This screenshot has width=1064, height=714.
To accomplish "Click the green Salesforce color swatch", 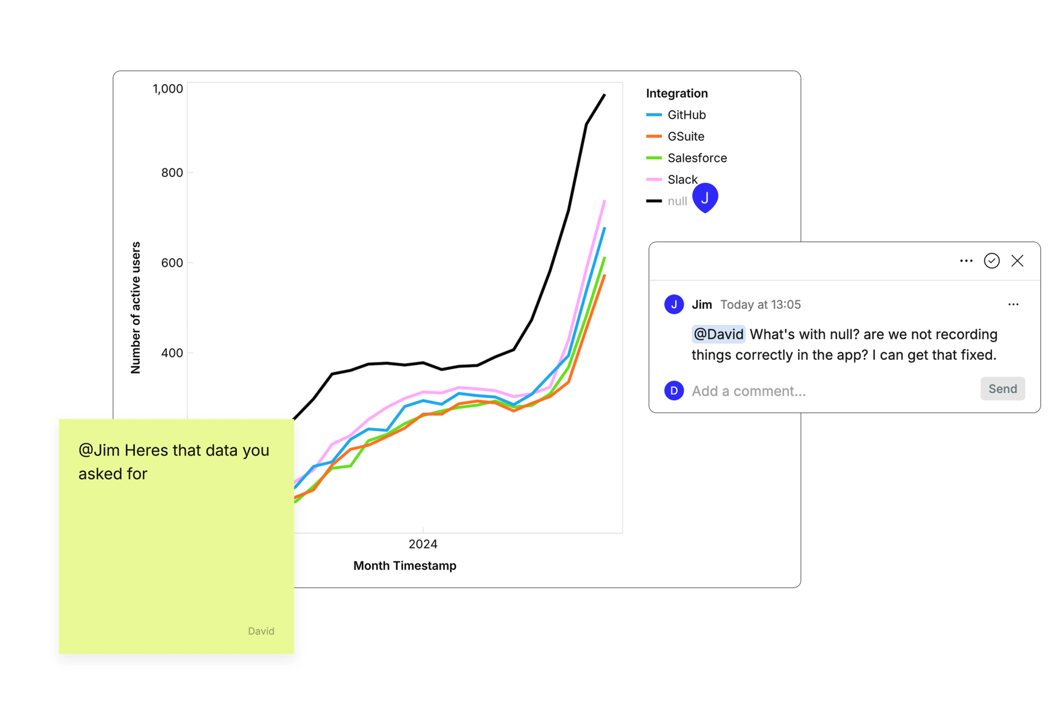I will click(654, 158).
